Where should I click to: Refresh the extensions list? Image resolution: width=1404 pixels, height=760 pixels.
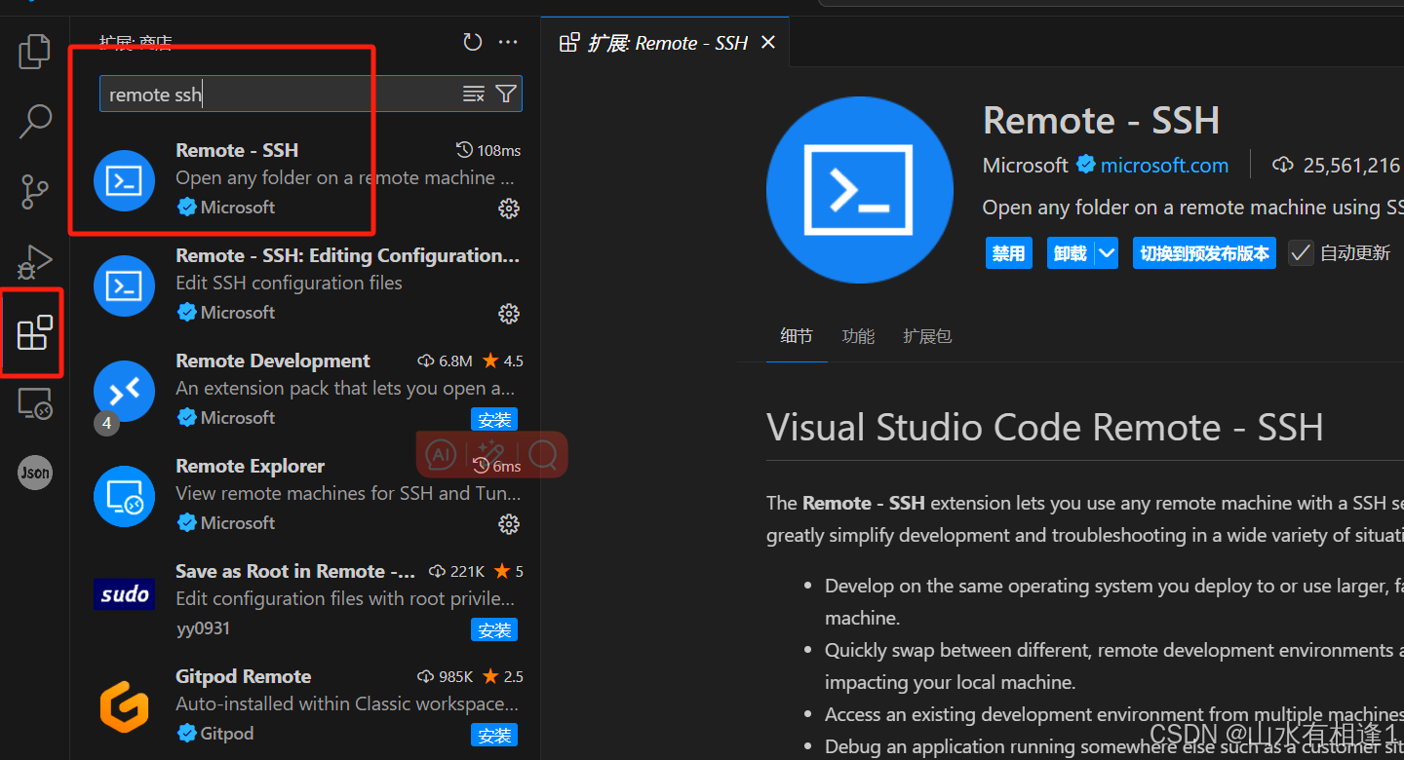pos(473,42)
